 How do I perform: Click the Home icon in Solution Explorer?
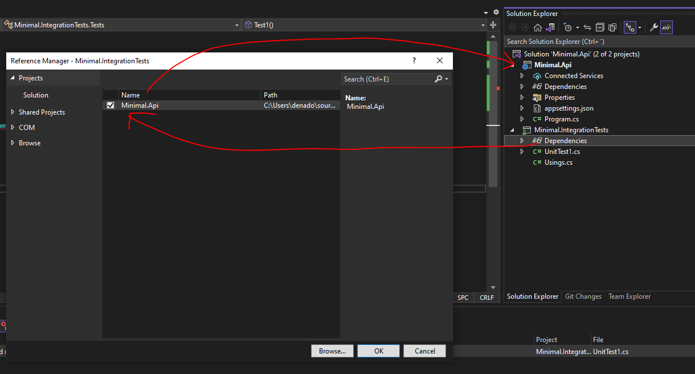click(x=537, y=27)
